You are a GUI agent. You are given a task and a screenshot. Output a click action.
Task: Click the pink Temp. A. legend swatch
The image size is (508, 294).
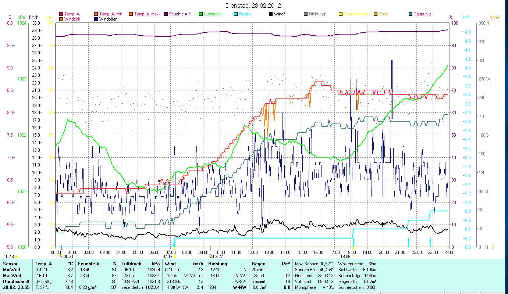coord(61,14)
